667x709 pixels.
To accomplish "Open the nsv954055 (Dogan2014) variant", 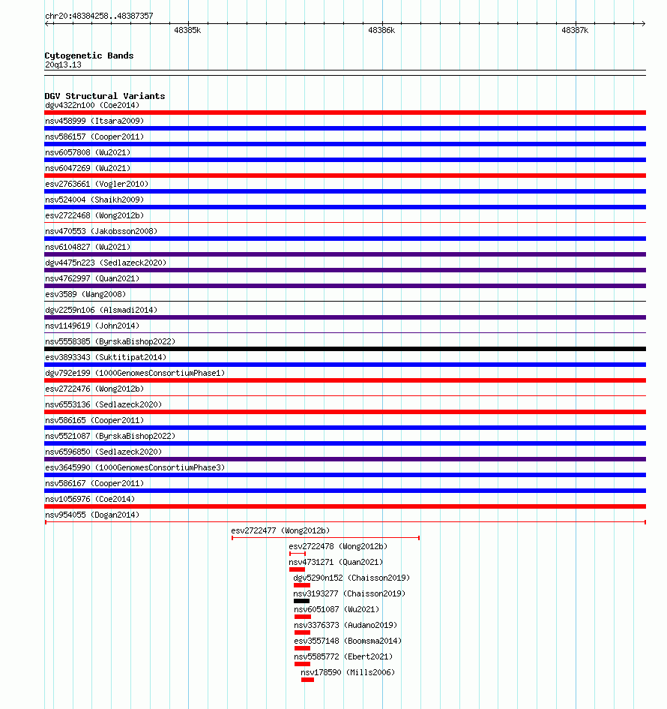I will [x=92, y=515].
